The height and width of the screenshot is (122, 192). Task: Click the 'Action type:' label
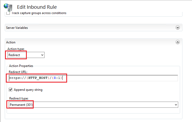click(15, 49)
